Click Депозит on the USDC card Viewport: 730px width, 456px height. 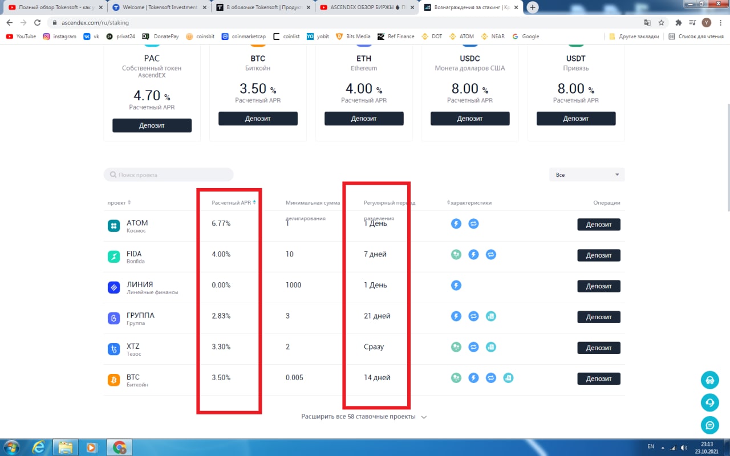pos(470,119)
